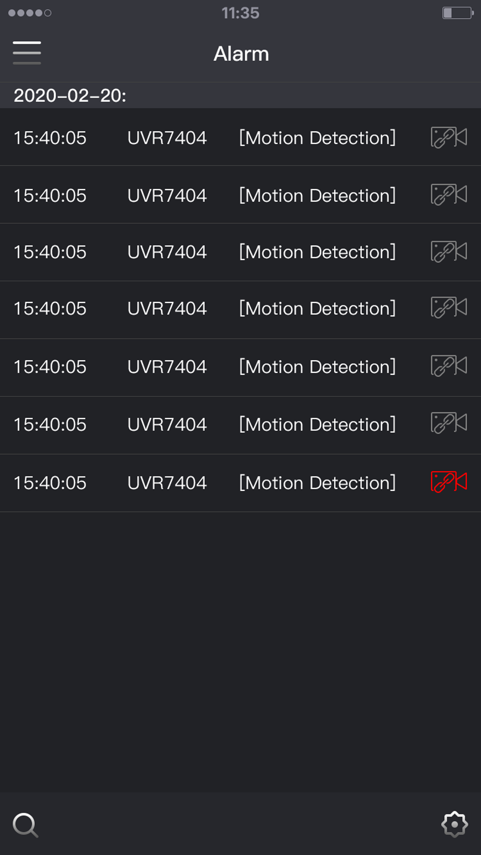Image resolution: width=481 pixels, height=855 pixels.
Task: Open the hamburger side menu
Action: coord(27,53)
